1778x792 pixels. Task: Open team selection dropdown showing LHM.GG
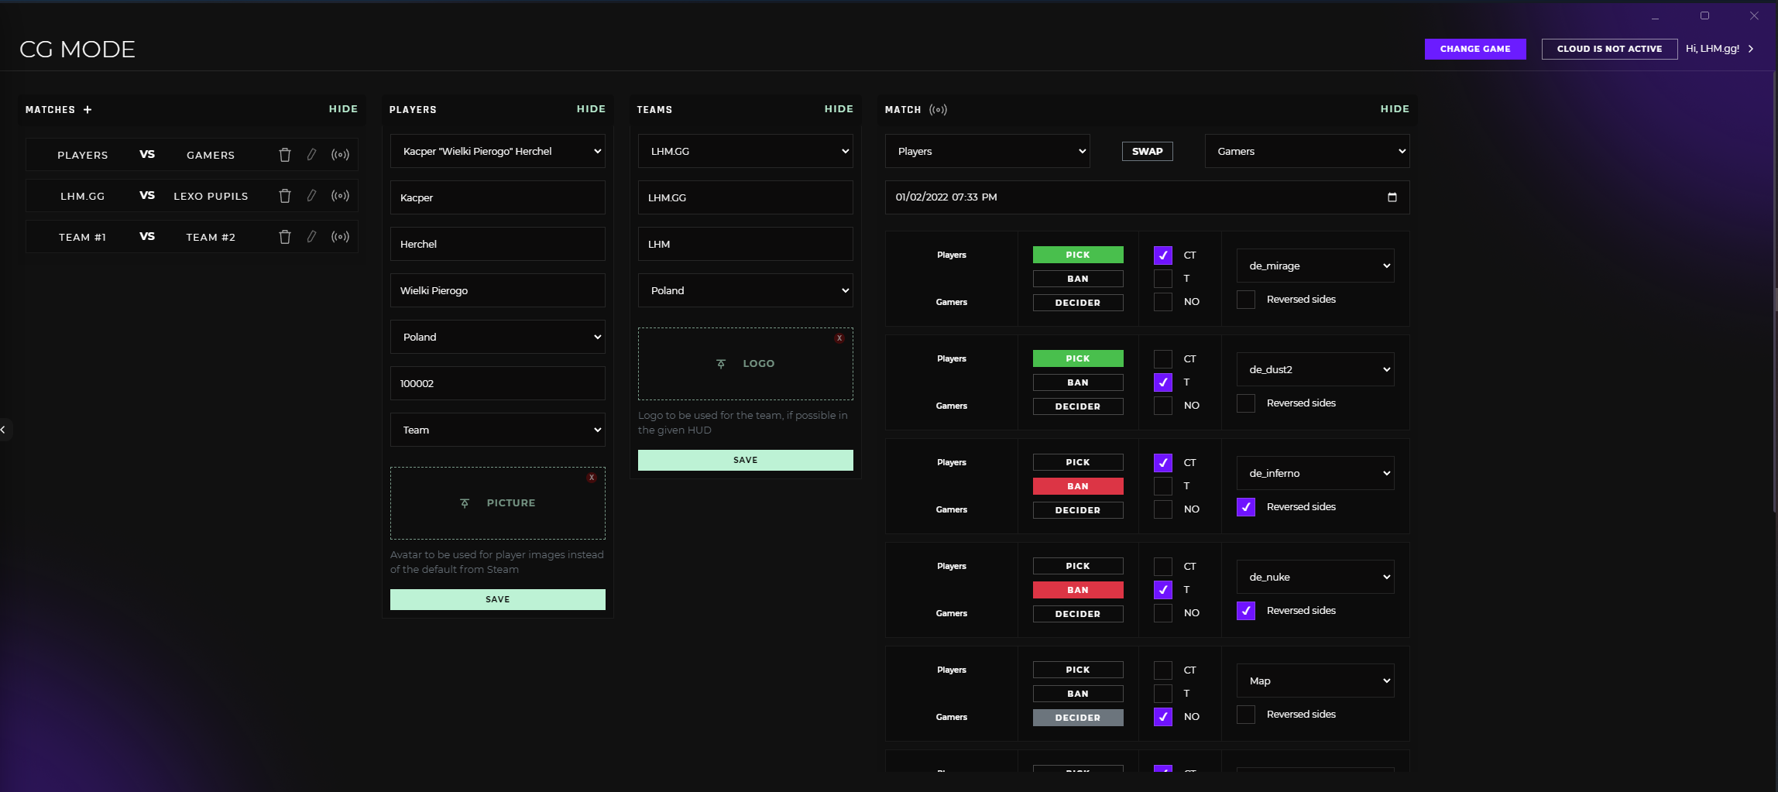(x=746, y=151)
